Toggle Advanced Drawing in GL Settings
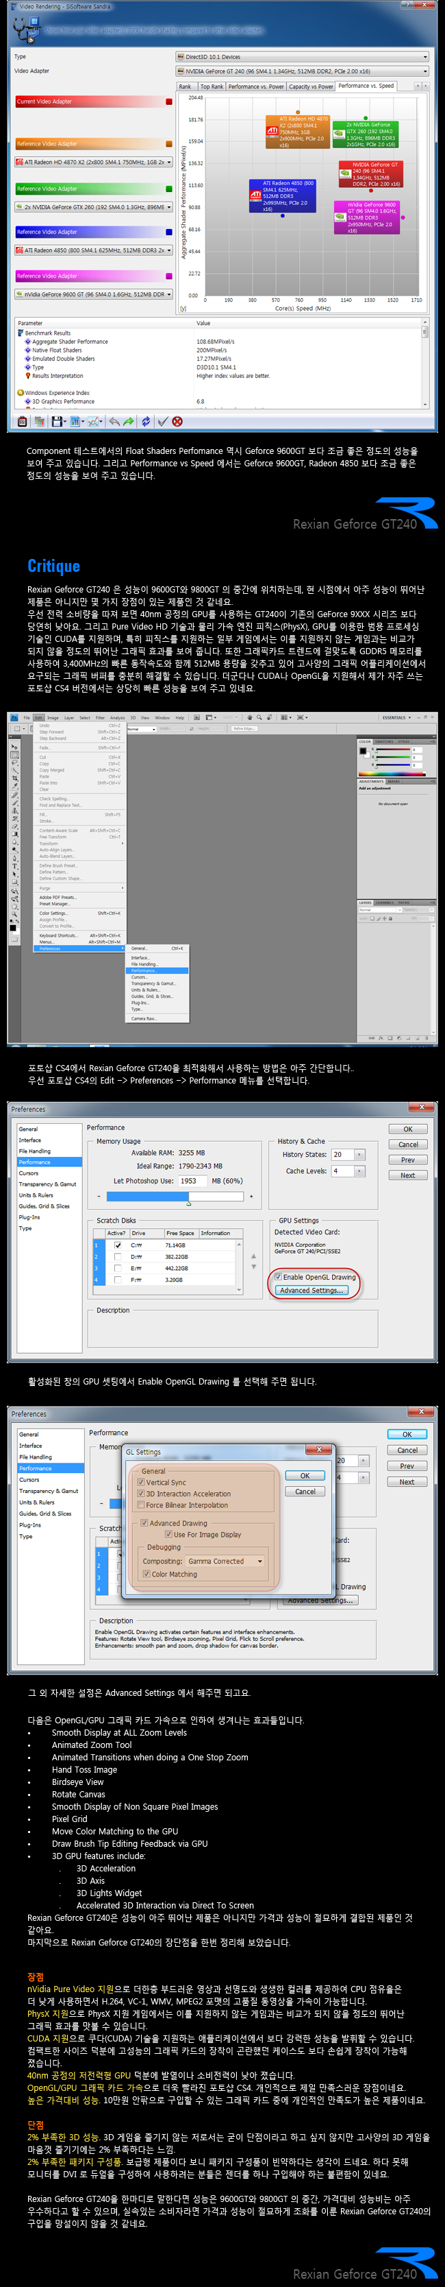445x2287 pixels. 144,1524
